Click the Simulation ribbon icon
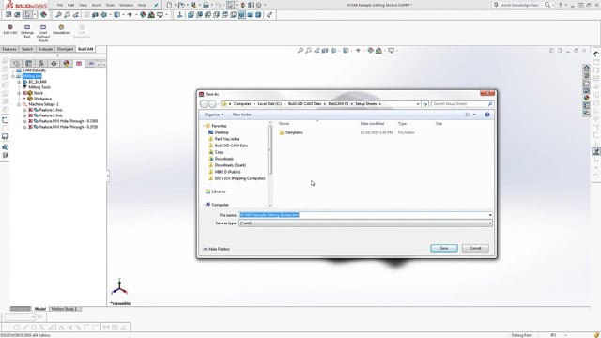The image size is (601, 338). (x=61, y=29)
